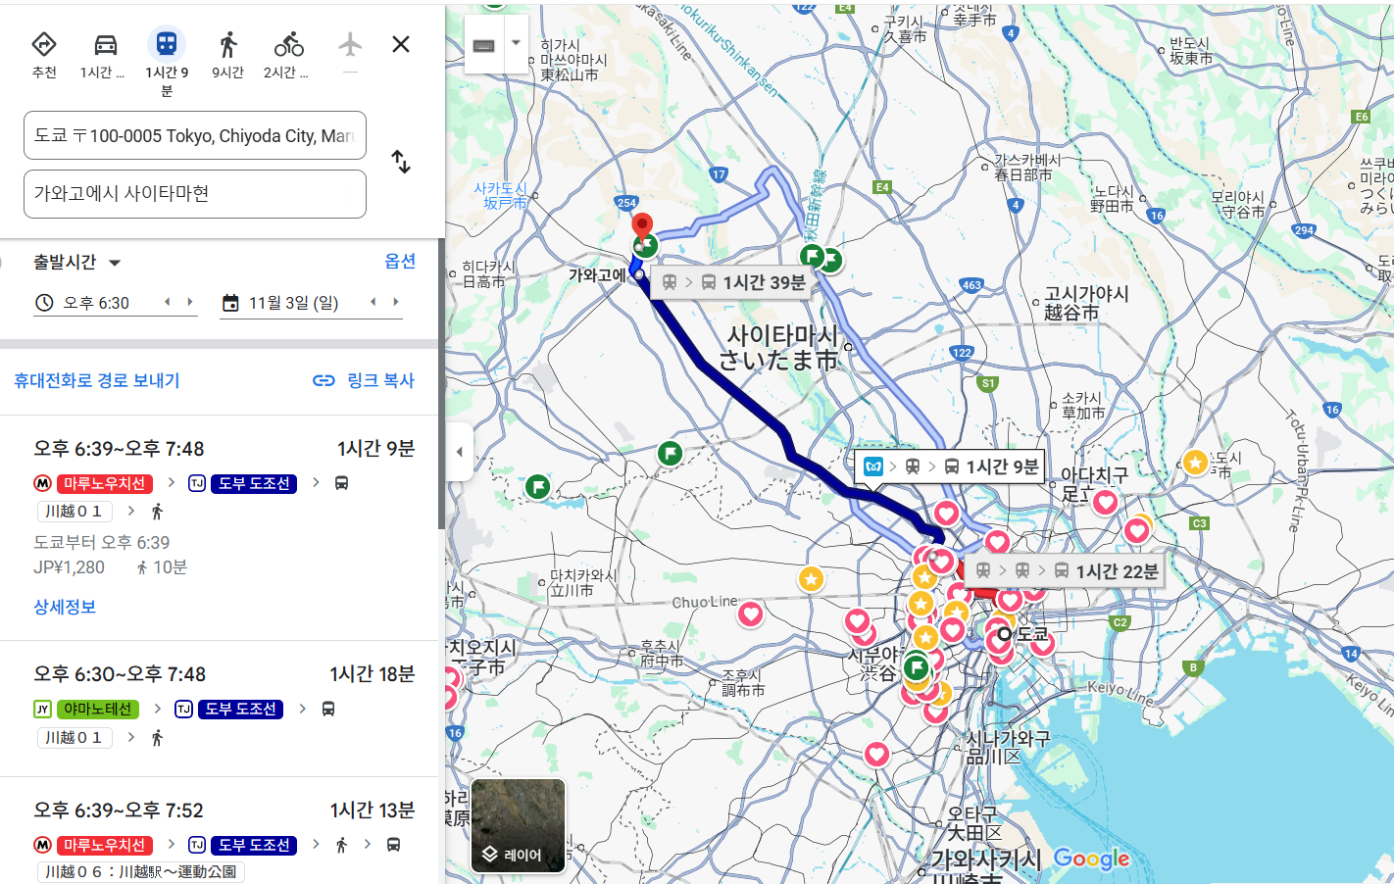
Task: Click the heart marker near 아다치구
Action: 1106,503
